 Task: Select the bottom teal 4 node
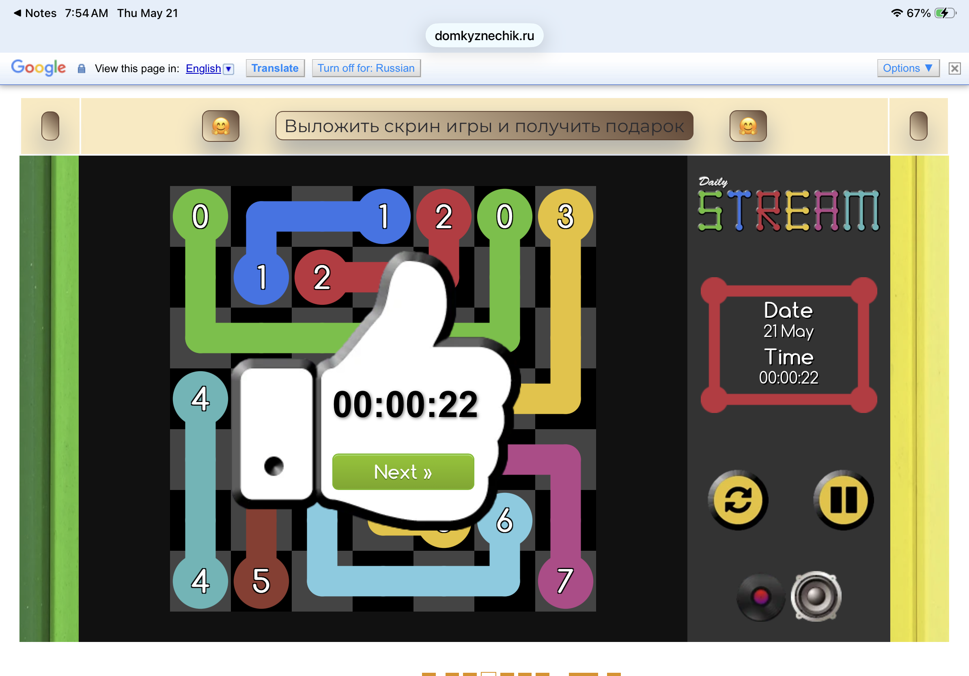coord(200,581)
